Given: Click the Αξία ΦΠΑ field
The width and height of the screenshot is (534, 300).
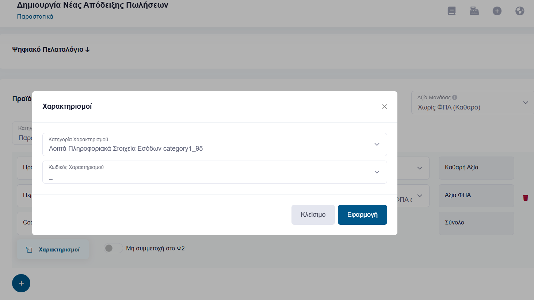Looking at the screenshot, I should coord(476,196).
